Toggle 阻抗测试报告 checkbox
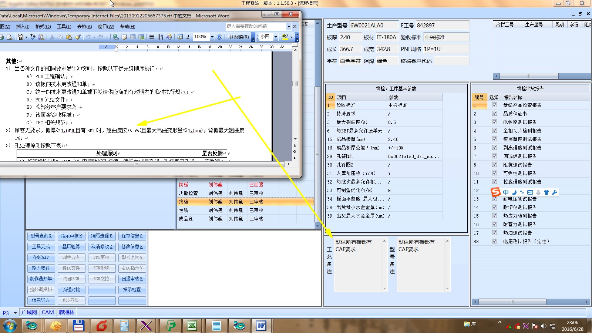592x333 pixels. click(x=494, y=165)
